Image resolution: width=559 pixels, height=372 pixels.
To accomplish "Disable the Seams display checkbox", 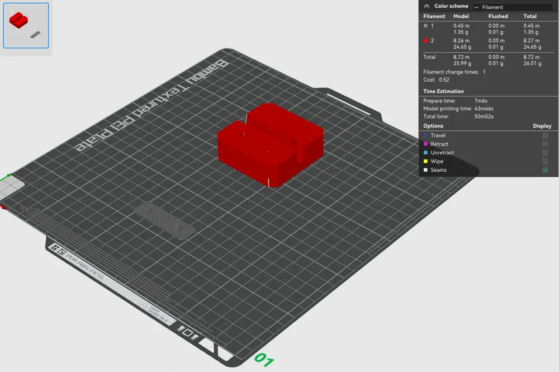I will (x=545, y=170).
